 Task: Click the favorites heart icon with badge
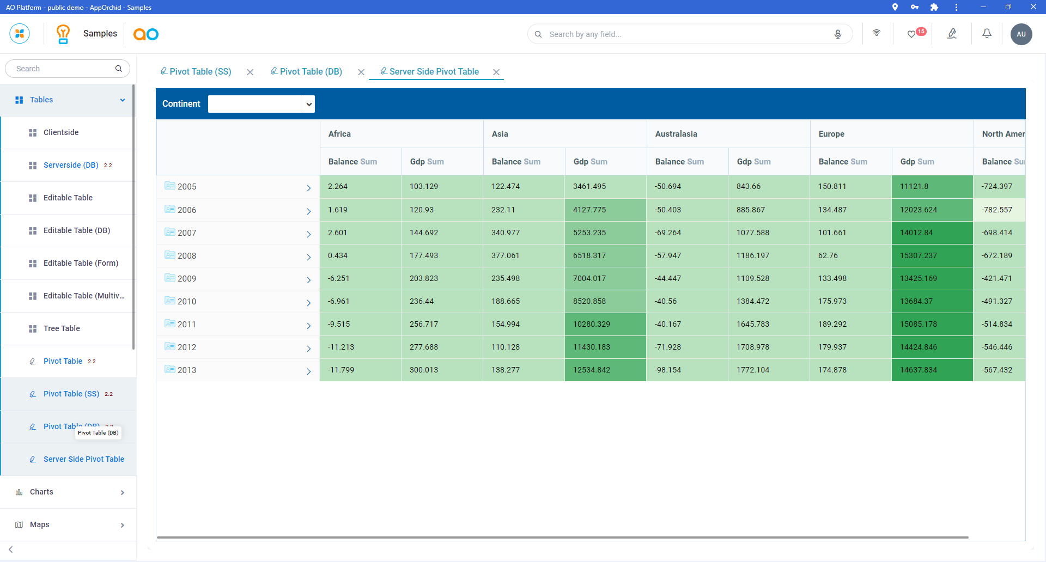click(x=911, y=34)
